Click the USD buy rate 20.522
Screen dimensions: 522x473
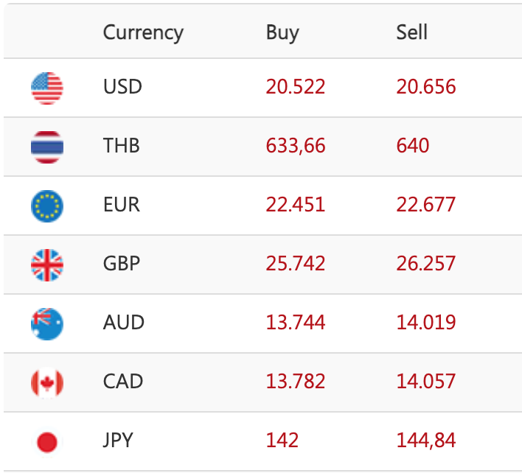tap(296, 87)
